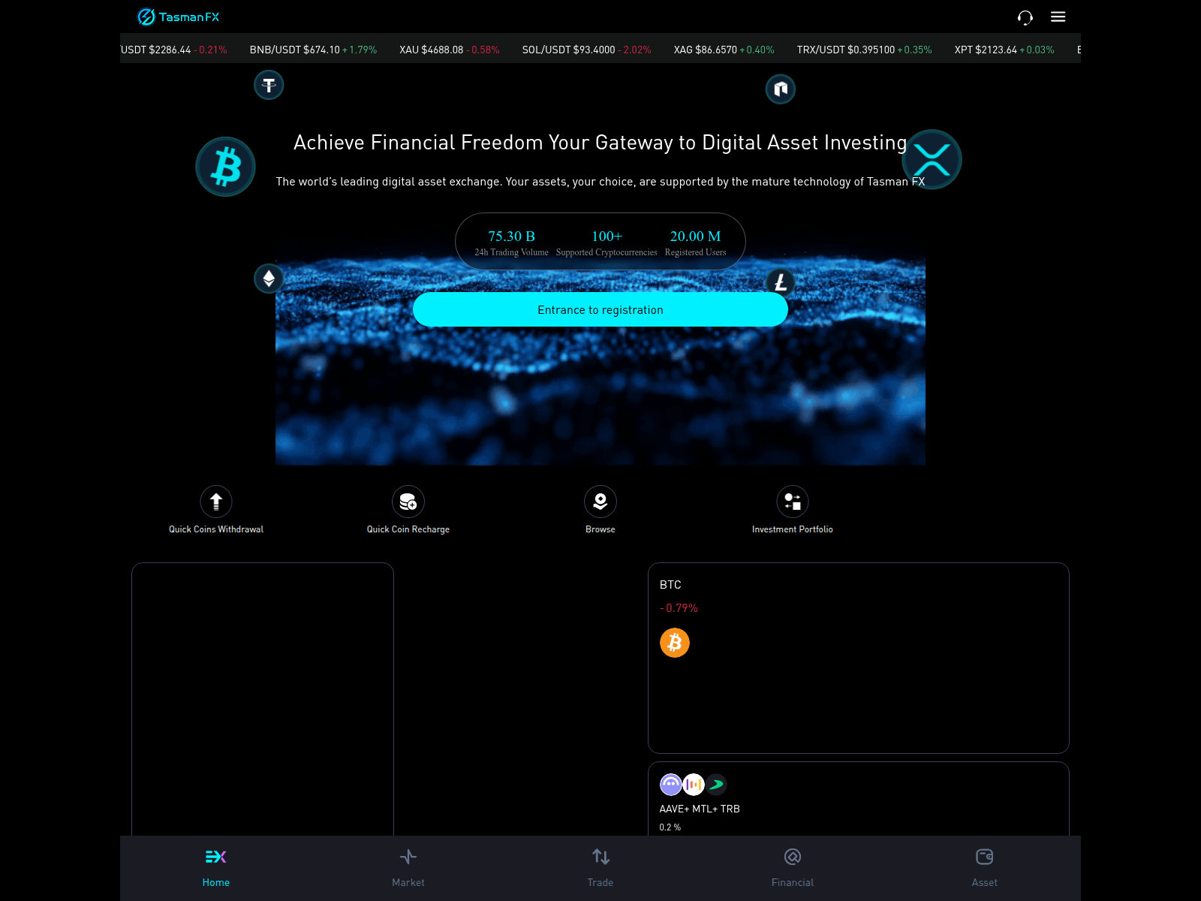Viewport: 1201px width, 901px height.
Task: Open customer support headset icon
Action: 1025,17
